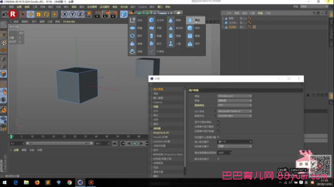The height and width of the screenshot is (187, 334).
Task: Select the Torus ring primitive
Action: tap(132, 36)
